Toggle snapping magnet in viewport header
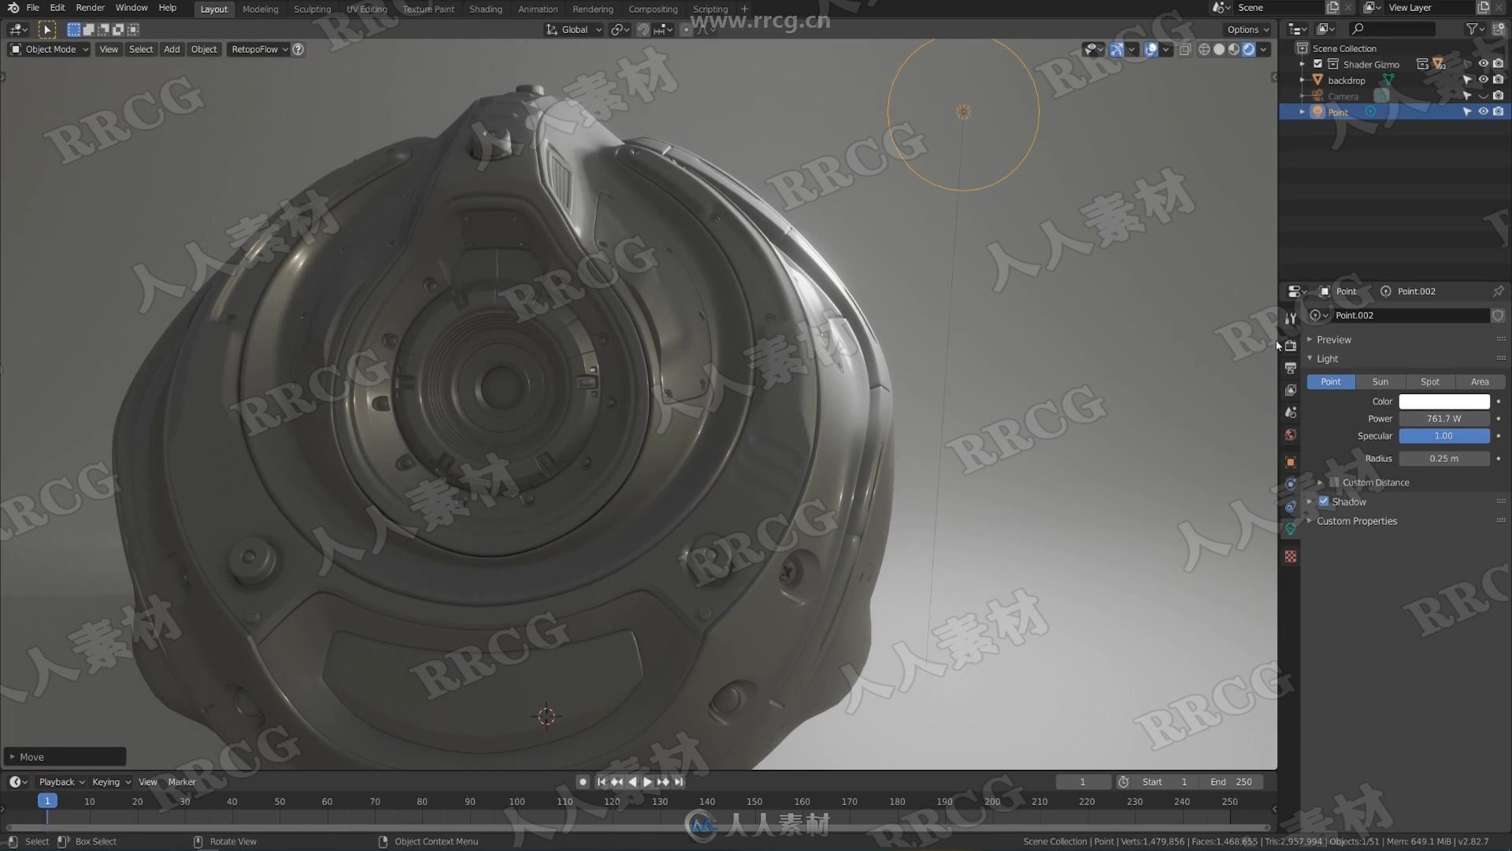1512x851 pixels. click(643, 29)
